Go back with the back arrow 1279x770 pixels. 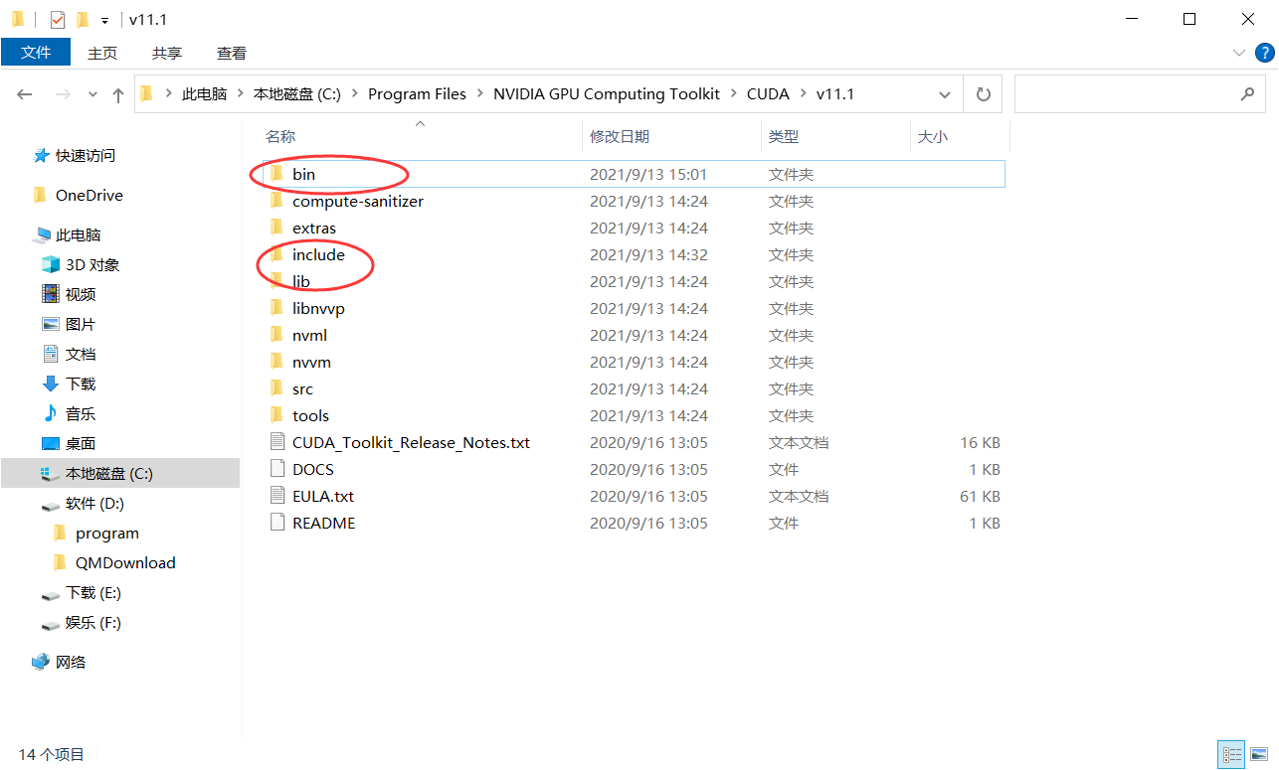(25, 94)
